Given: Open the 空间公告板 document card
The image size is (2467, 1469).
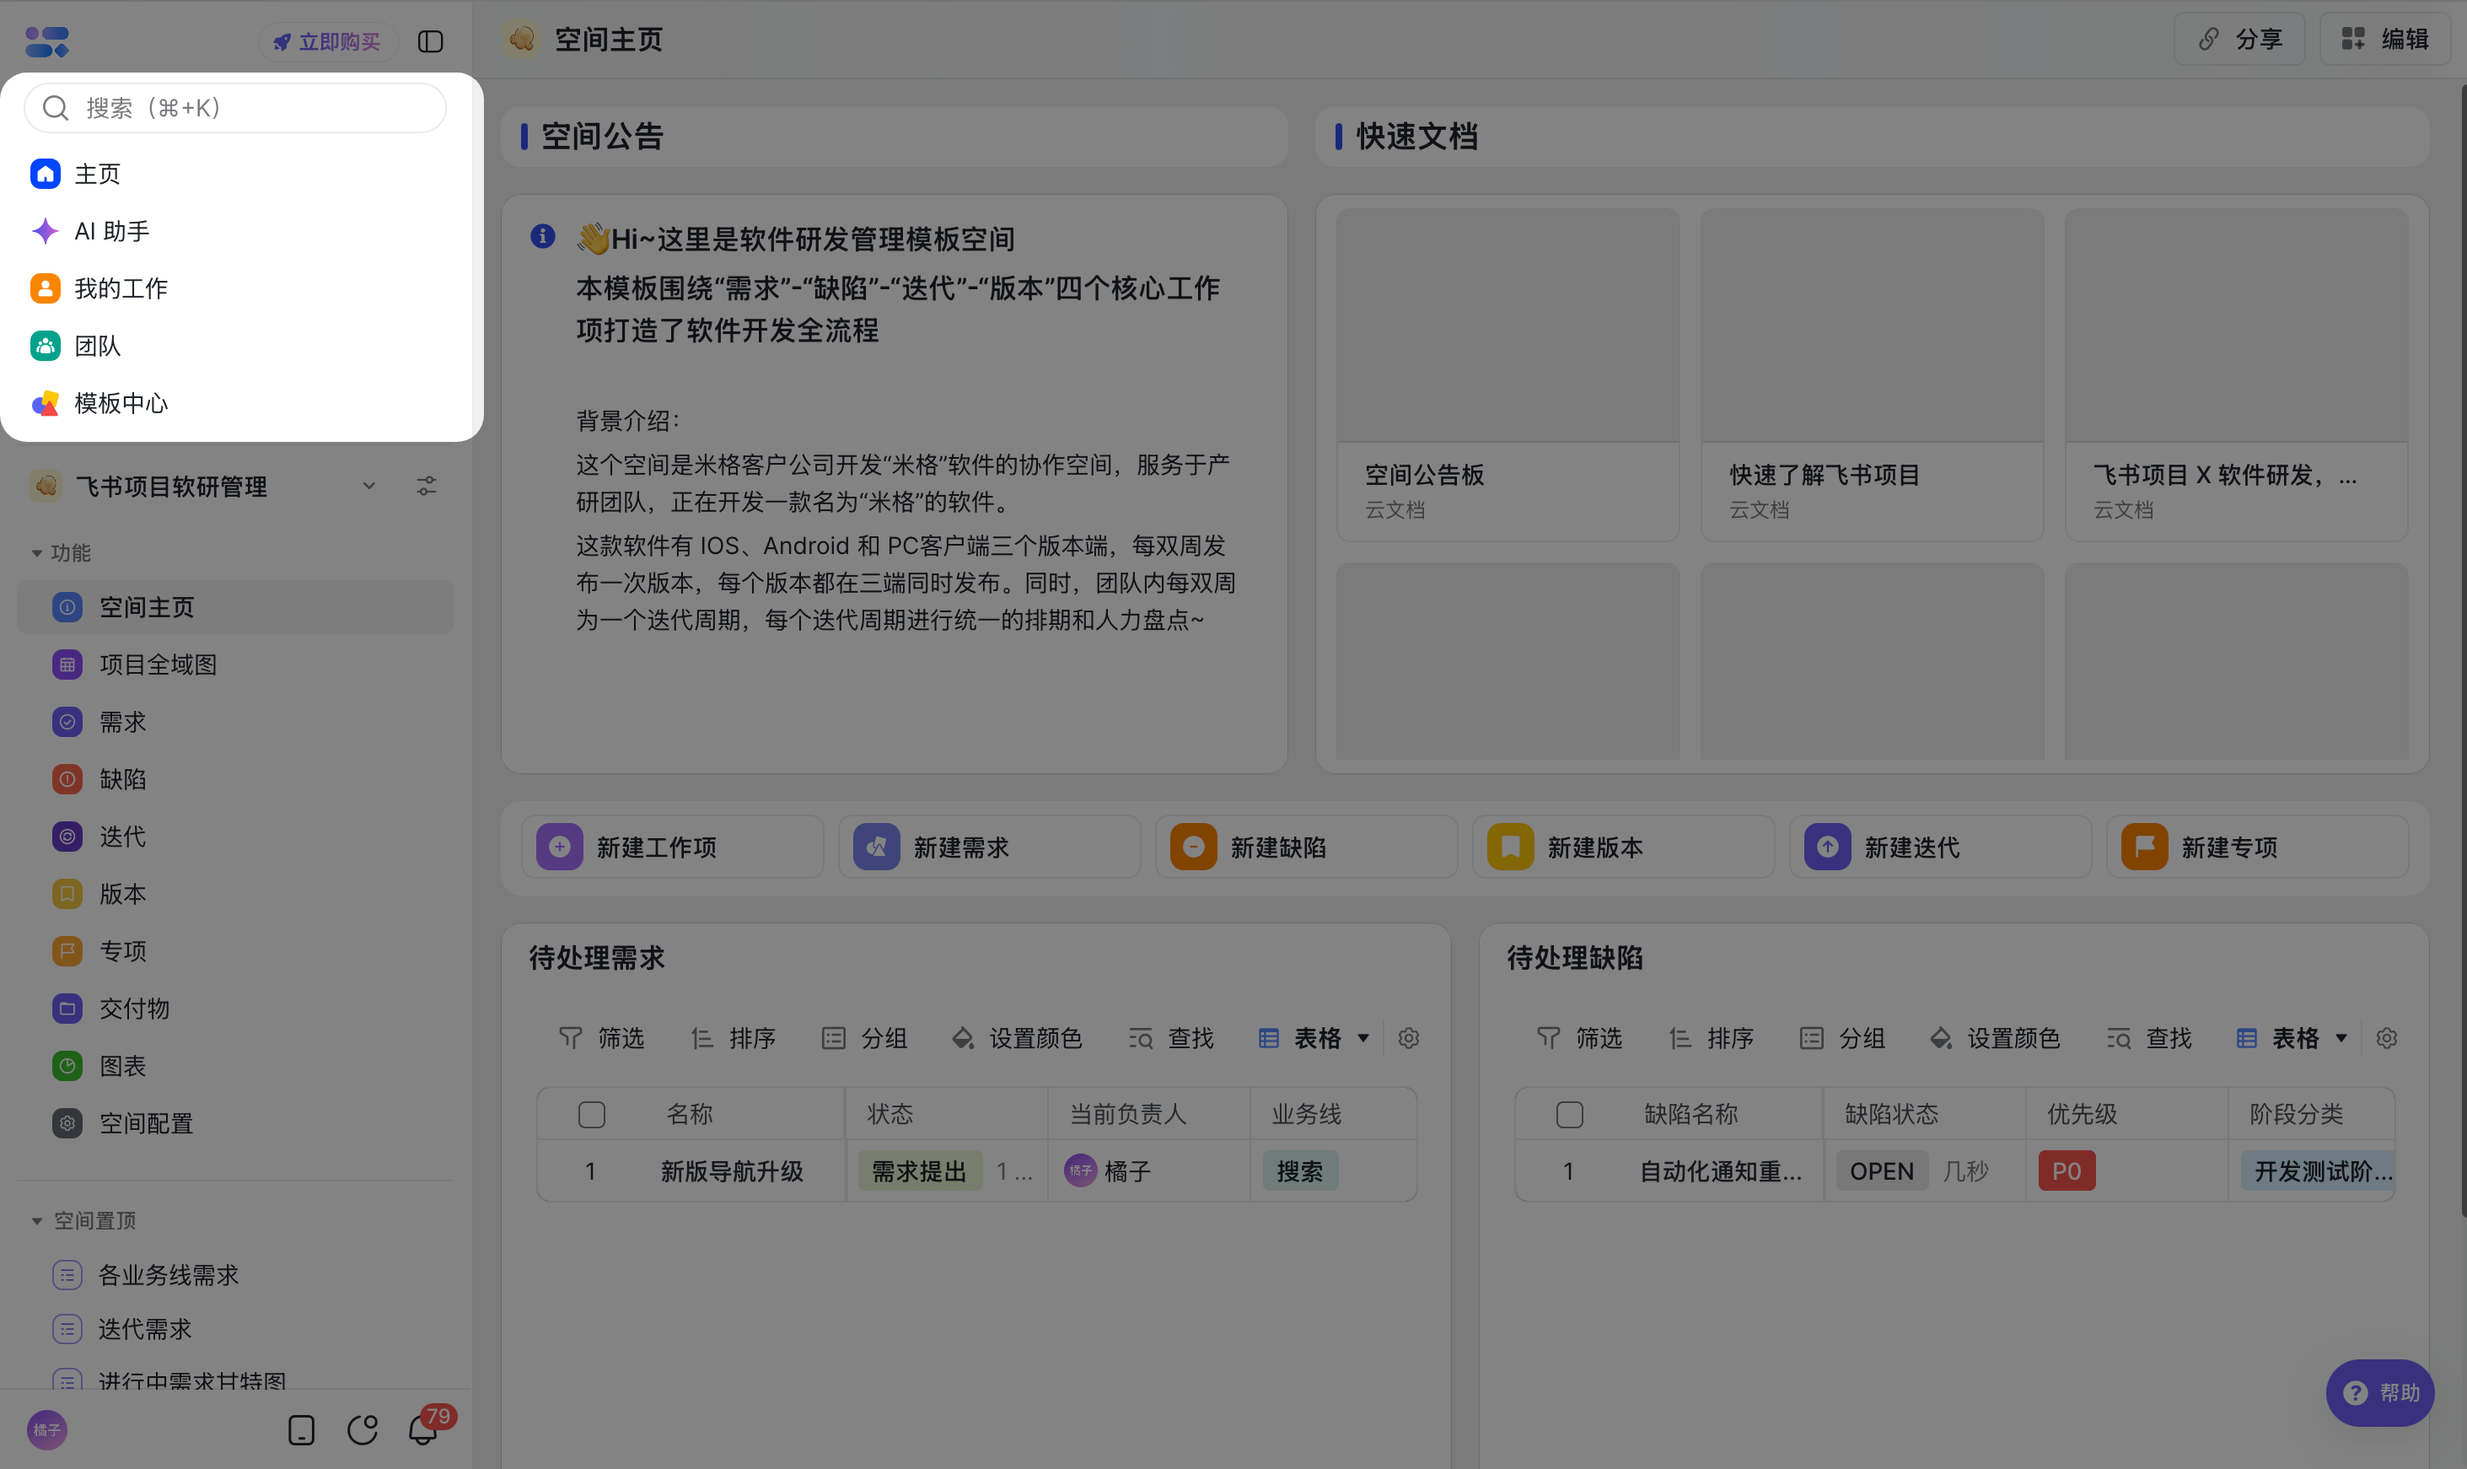Looking at the screenshot, I should [x=1508, y=375].
